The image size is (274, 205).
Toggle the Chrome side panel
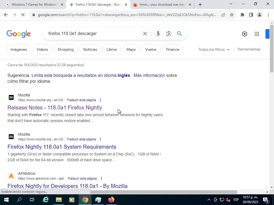click(x=251, y=15)
